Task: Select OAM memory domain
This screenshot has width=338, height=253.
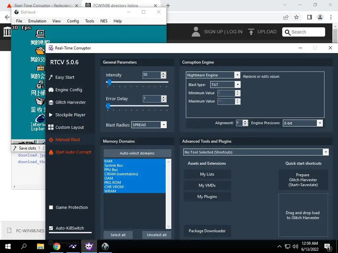Action: tap(135, 178)
